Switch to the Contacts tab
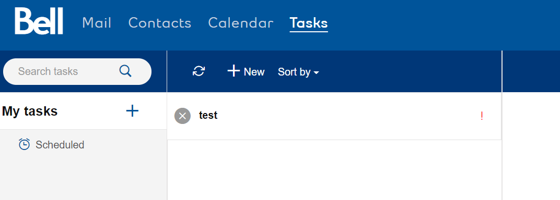Screen dimensions: 560x200 (x=160, y=23)
